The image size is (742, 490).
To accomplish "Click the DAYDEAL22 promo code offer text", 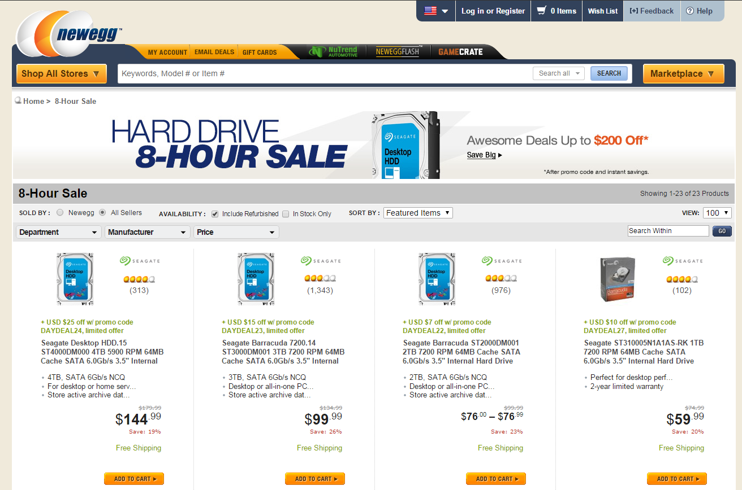I will click(x=447, y=326).
